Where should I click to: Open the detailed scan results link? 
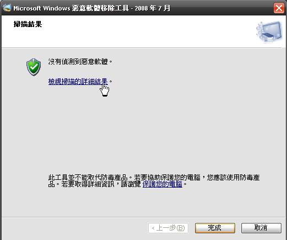click(78, 82)
